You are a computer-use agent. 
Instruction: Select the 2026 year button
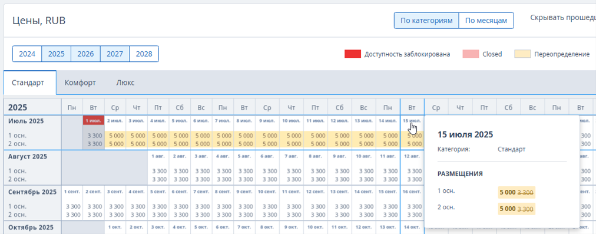click(x=85, y=54)
